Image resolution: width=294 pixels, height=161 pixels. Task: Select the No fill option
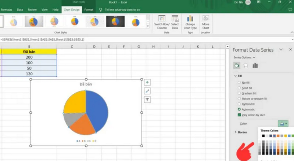(x=239, y=82)
